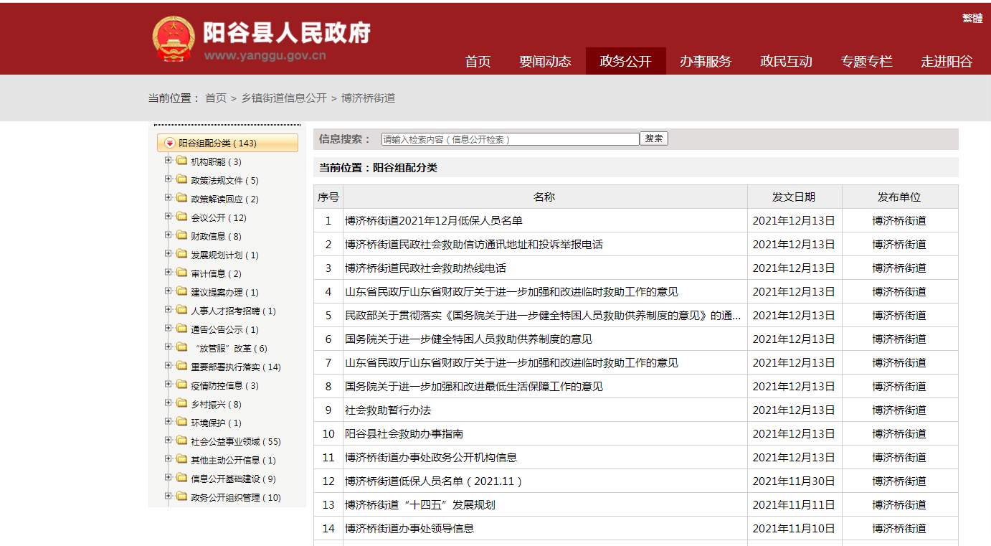Click the 名称 column header
The image size is (991, 546).
544,197
